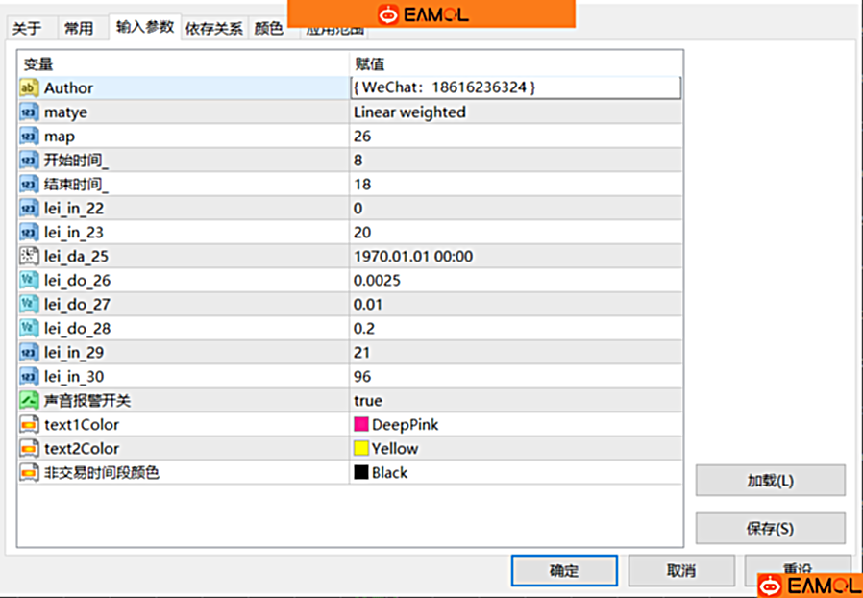Click the 确定 button
863x598 pixels.
click(x=564, y=571)
